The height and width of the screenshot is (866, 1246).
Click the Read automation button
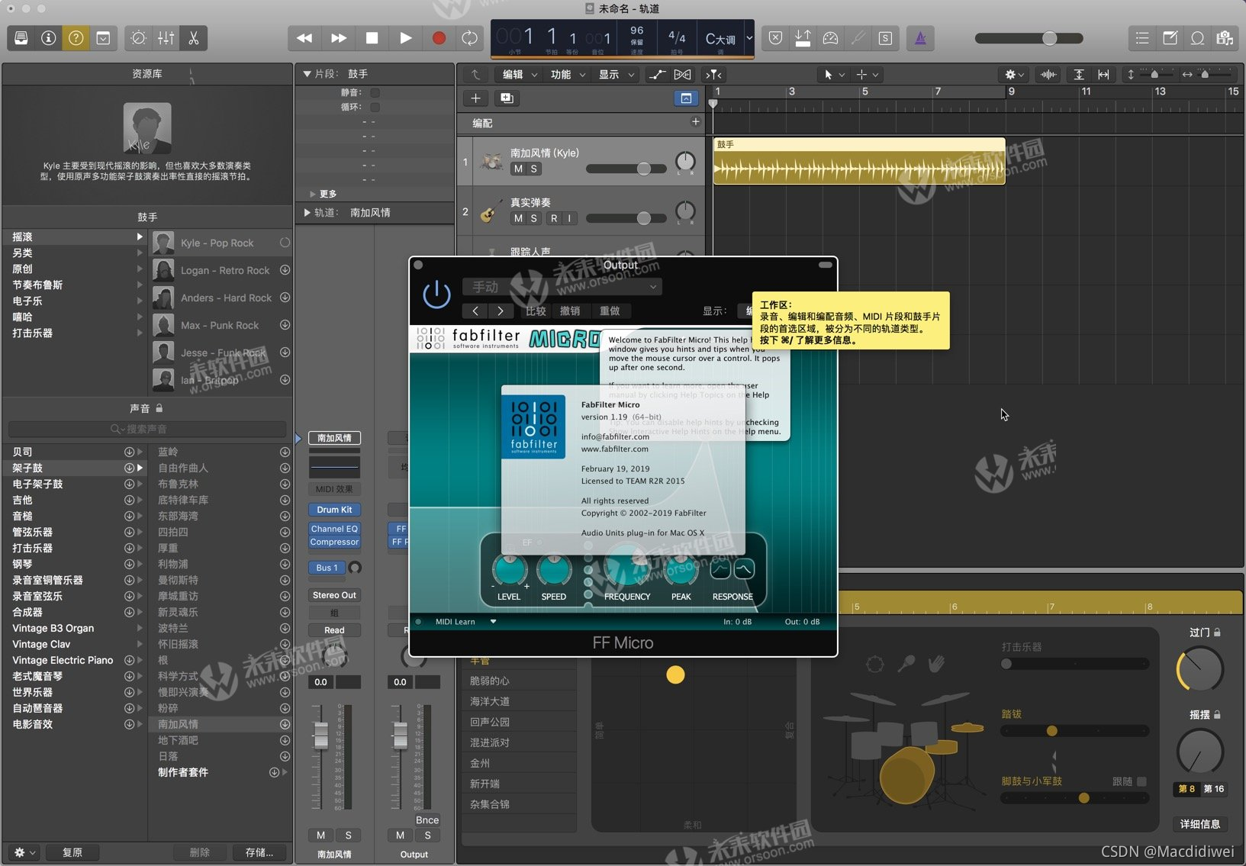(334, 630)
